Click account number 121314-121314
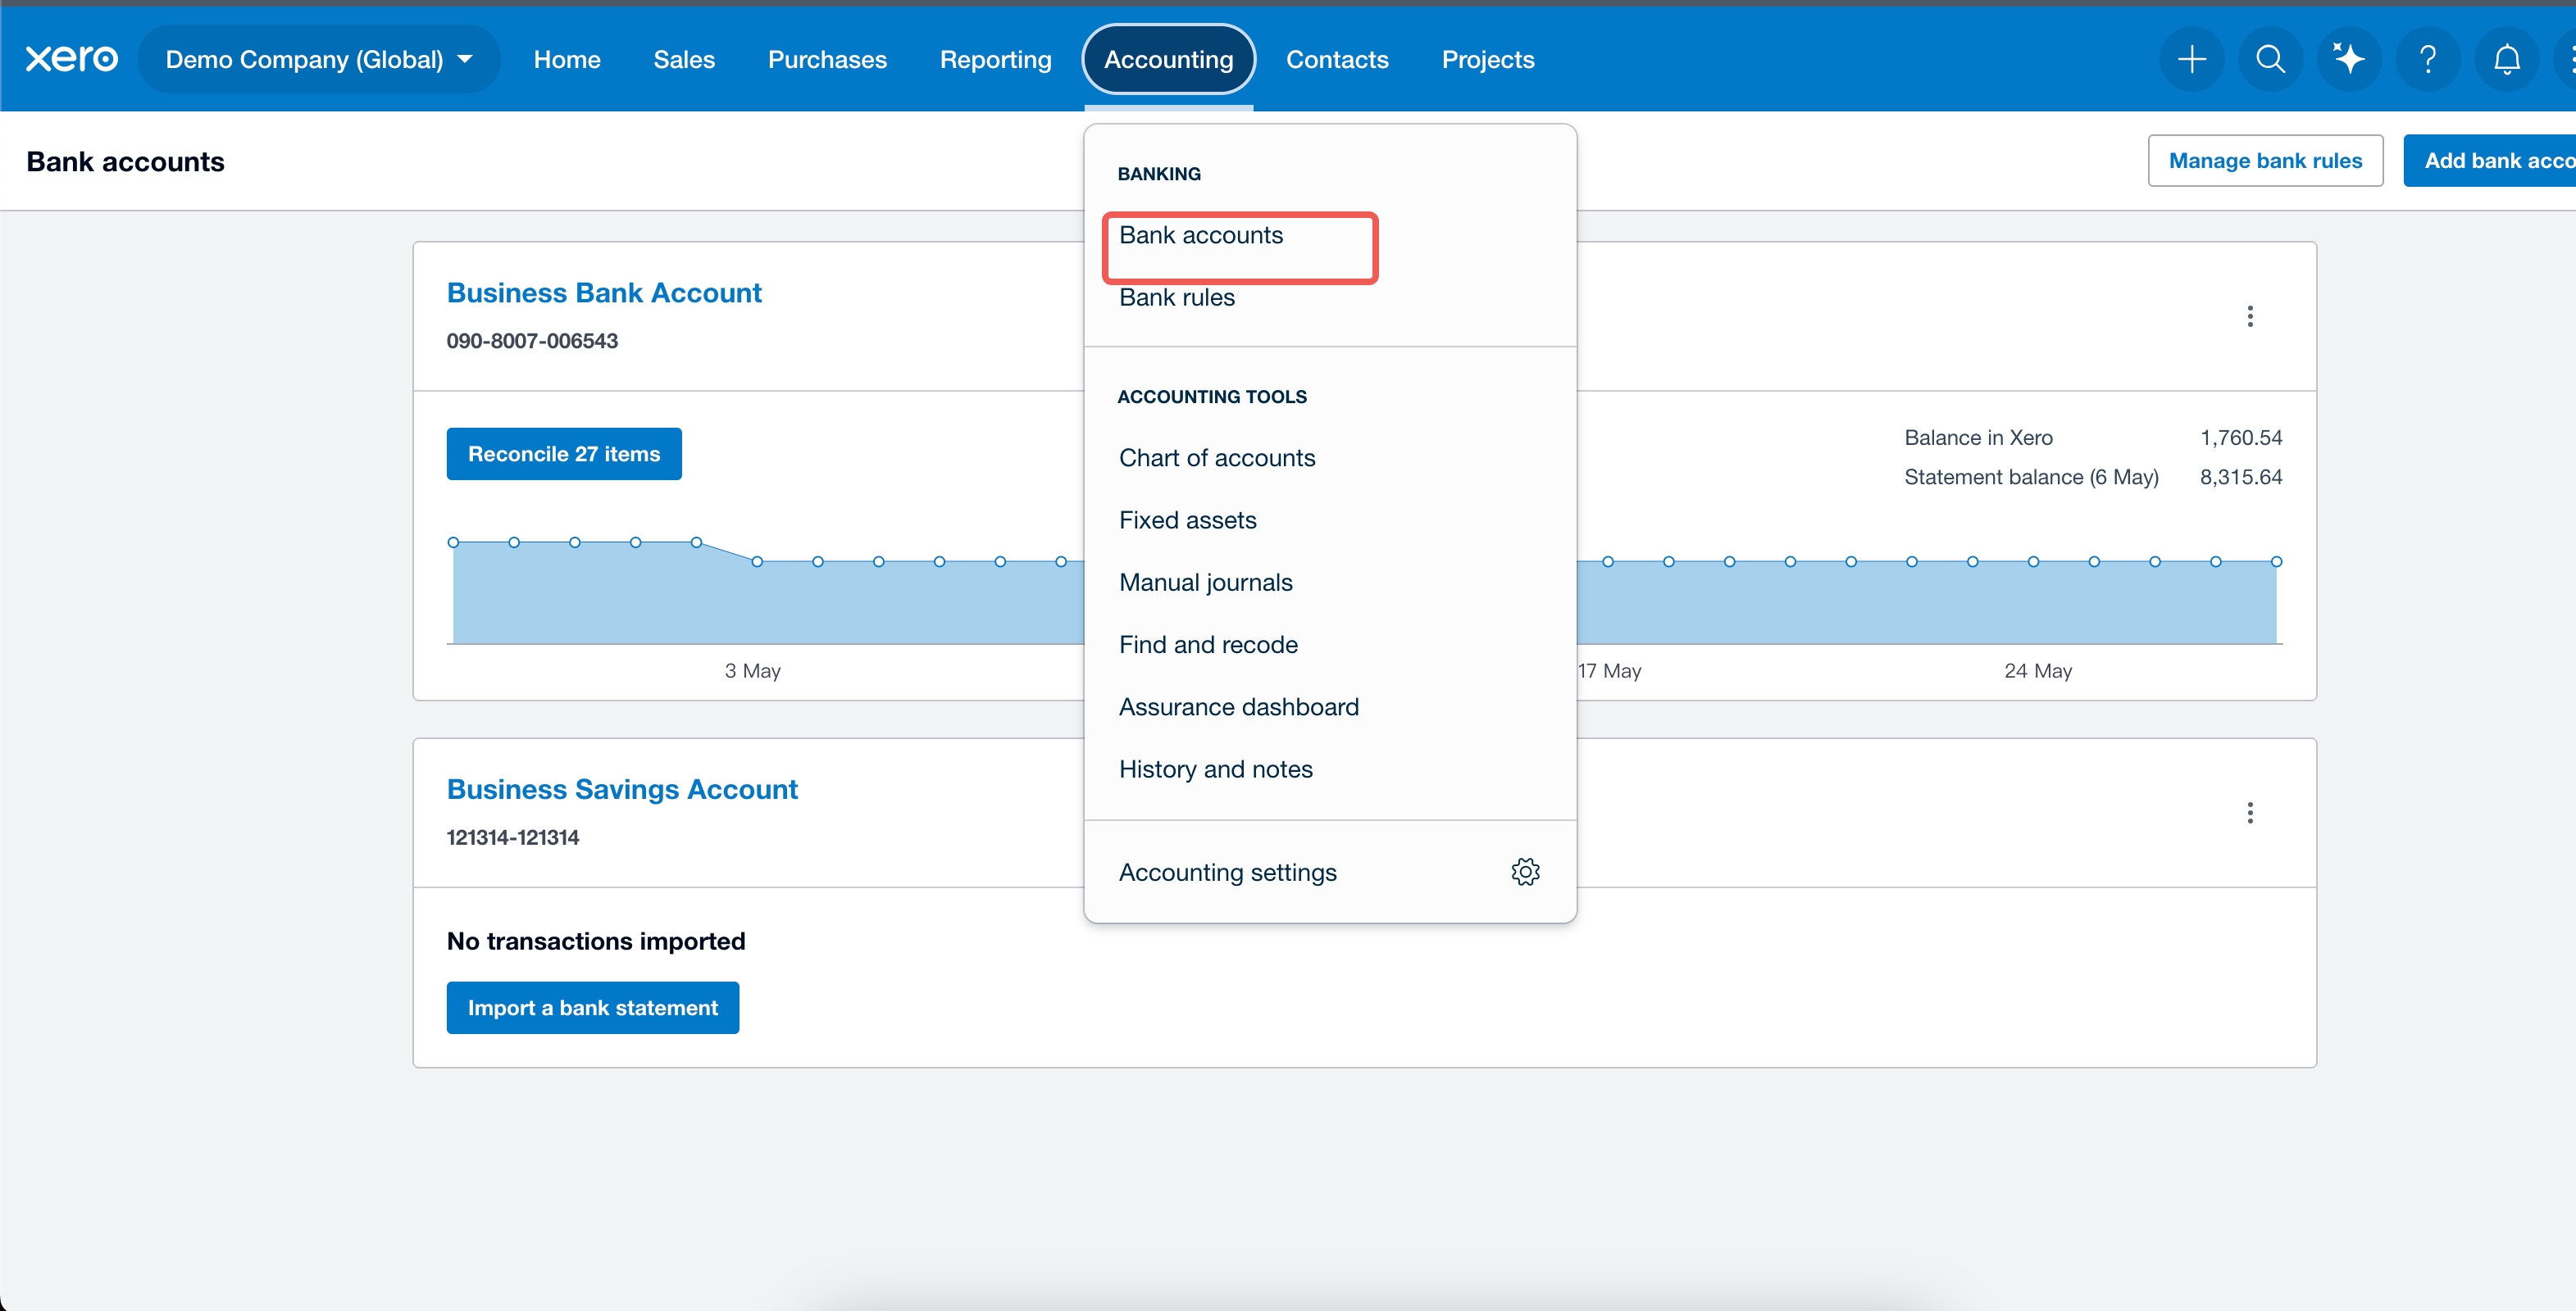The width and height of the screenshot is (2576, 1311). (513, 837)
